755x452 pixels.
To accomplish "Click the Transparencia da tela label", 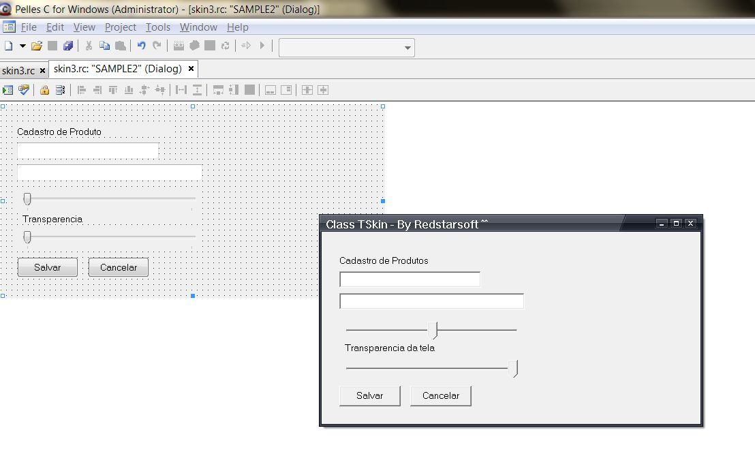I will [390, 348].
